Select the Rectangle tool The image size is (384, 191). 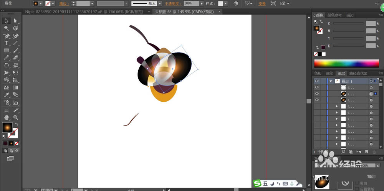tap(7, 51)
